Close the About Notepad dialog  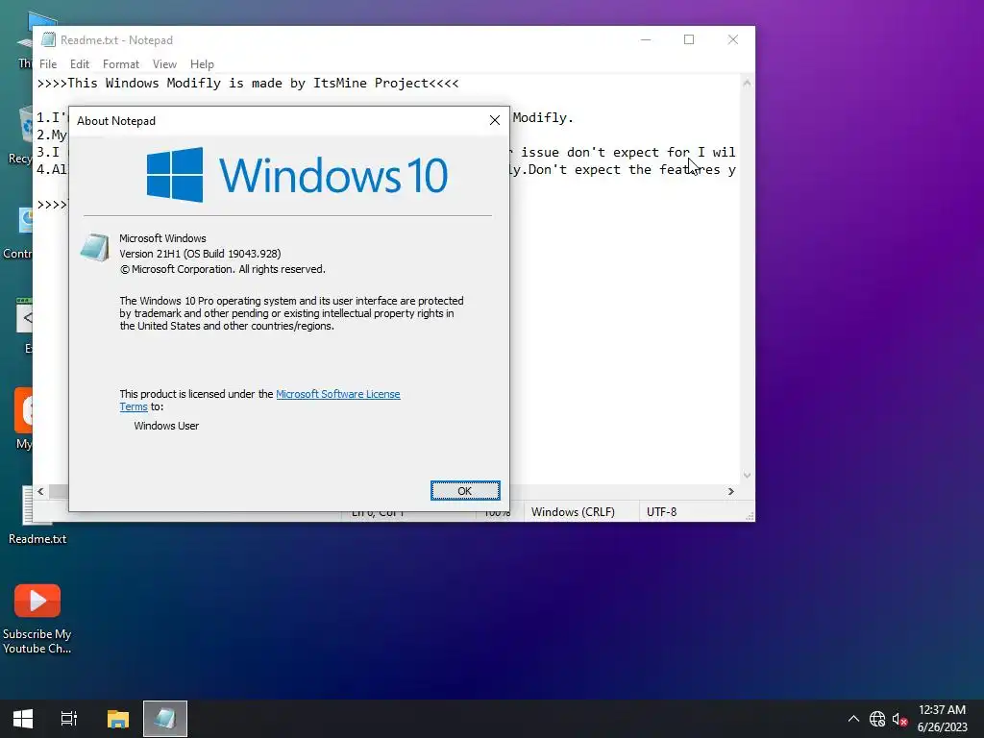[x=495, y=120]
